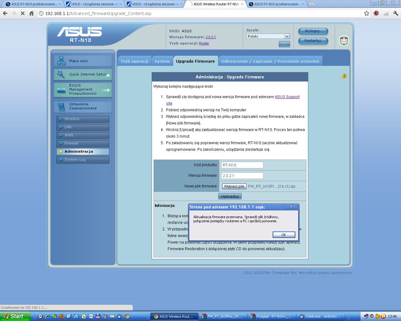Switch to the System tab

click(162, 61)
